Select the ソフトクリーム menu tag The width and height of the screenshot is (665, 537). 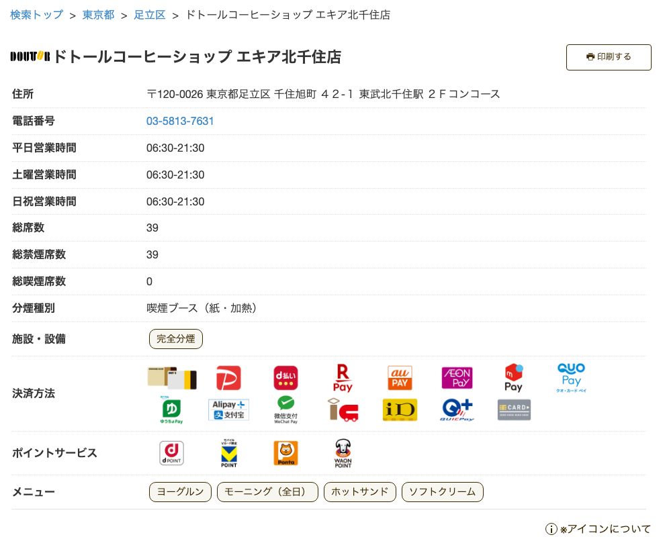tap(443, 491)
